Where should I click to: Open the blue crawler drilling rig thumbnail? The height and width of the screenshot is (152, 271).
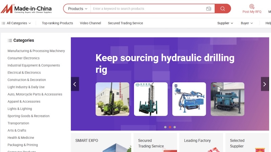[189, 99]
